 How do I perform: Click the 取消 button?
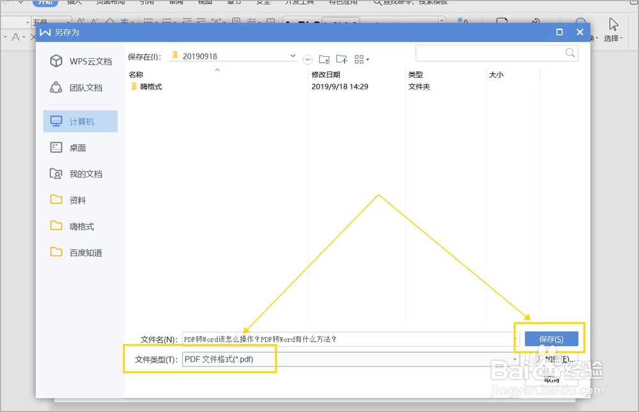coord(551,378)
